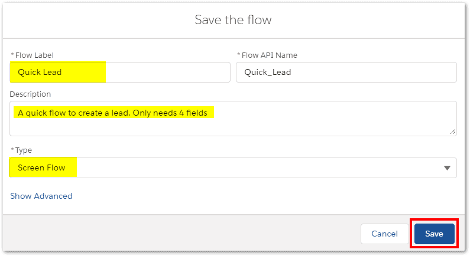Place cursor in the 'Quick Lead' text
Image resolution: width=470 pixels, height=256 pixels.
pyautogui.click(x=40, y=73)
